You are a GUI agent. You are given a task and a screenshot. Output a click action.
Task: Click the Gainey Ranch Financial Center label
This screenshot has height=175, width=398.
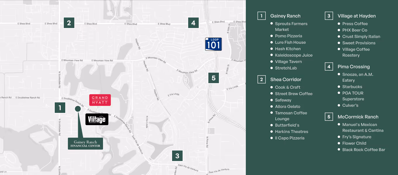coord(85,143)
